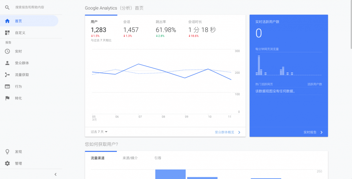Click the search magnifier icon
Screen dimensions: 352x179
pyautogui.click(x=7, y=8)
